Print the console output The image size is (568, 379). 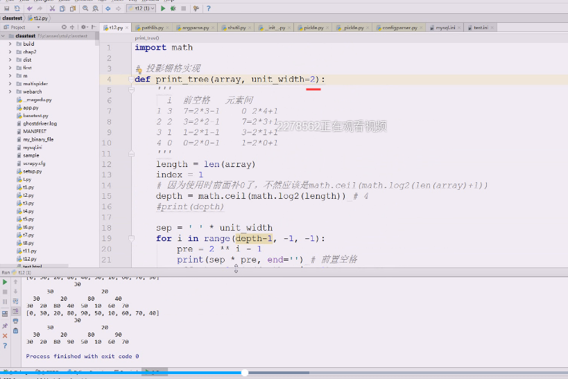(x=15, y=321)
